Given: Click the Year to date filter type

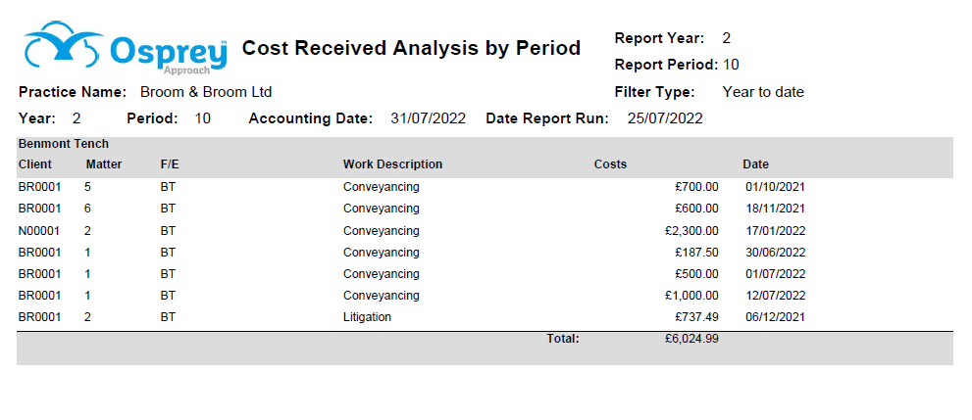Looking at the screenshot, I should tap(763, 92).
